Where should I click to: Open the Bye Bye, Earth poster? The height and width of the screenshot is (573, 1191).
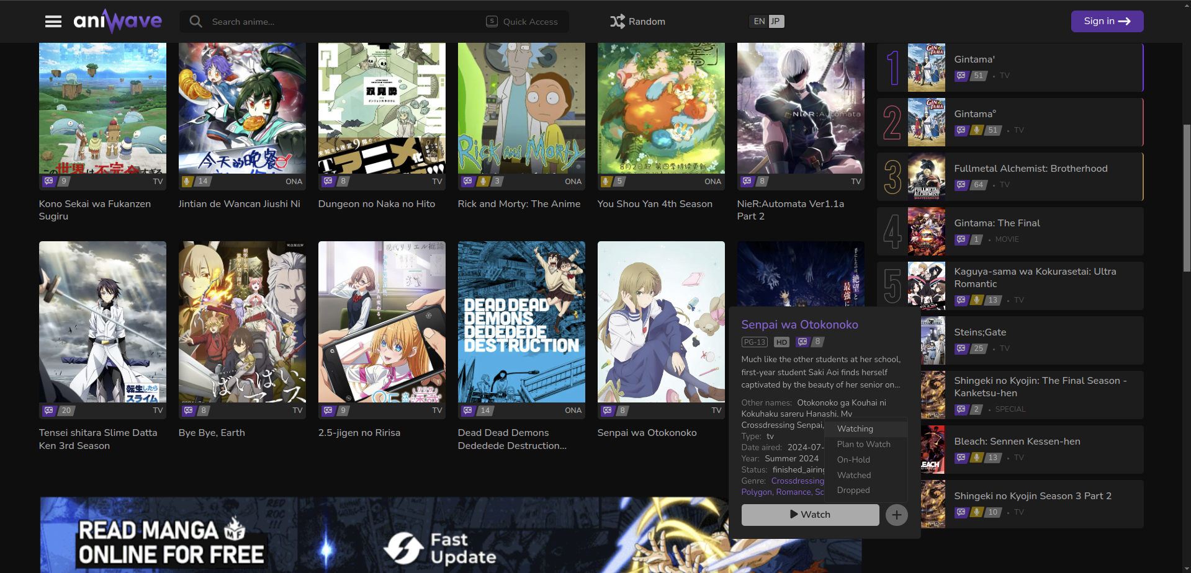pos(242,322)
